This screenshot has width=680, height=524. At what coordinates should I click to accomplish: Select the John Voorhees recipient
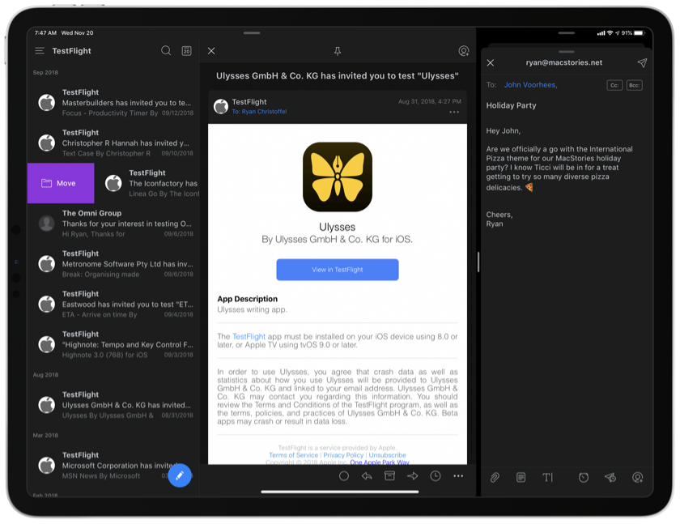530,85
